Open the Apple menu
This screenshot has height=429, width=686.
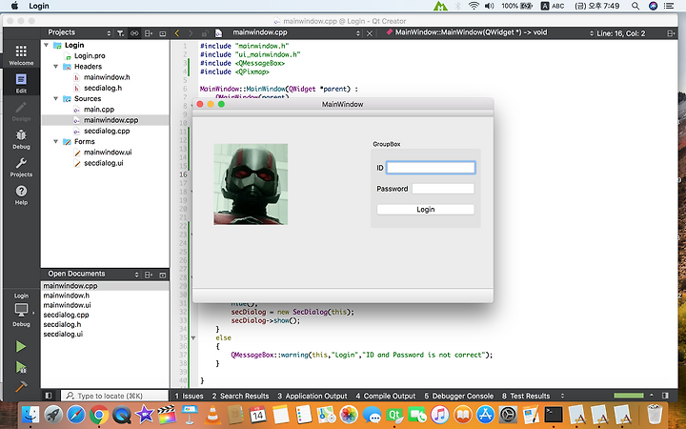tap(14, 6)
